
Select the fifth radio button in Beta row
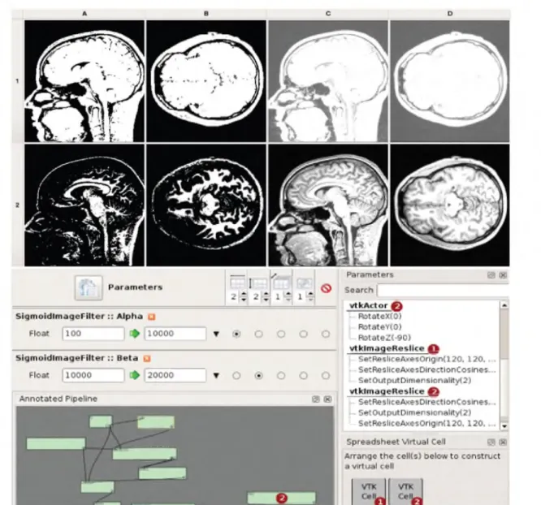pos(326,376)
